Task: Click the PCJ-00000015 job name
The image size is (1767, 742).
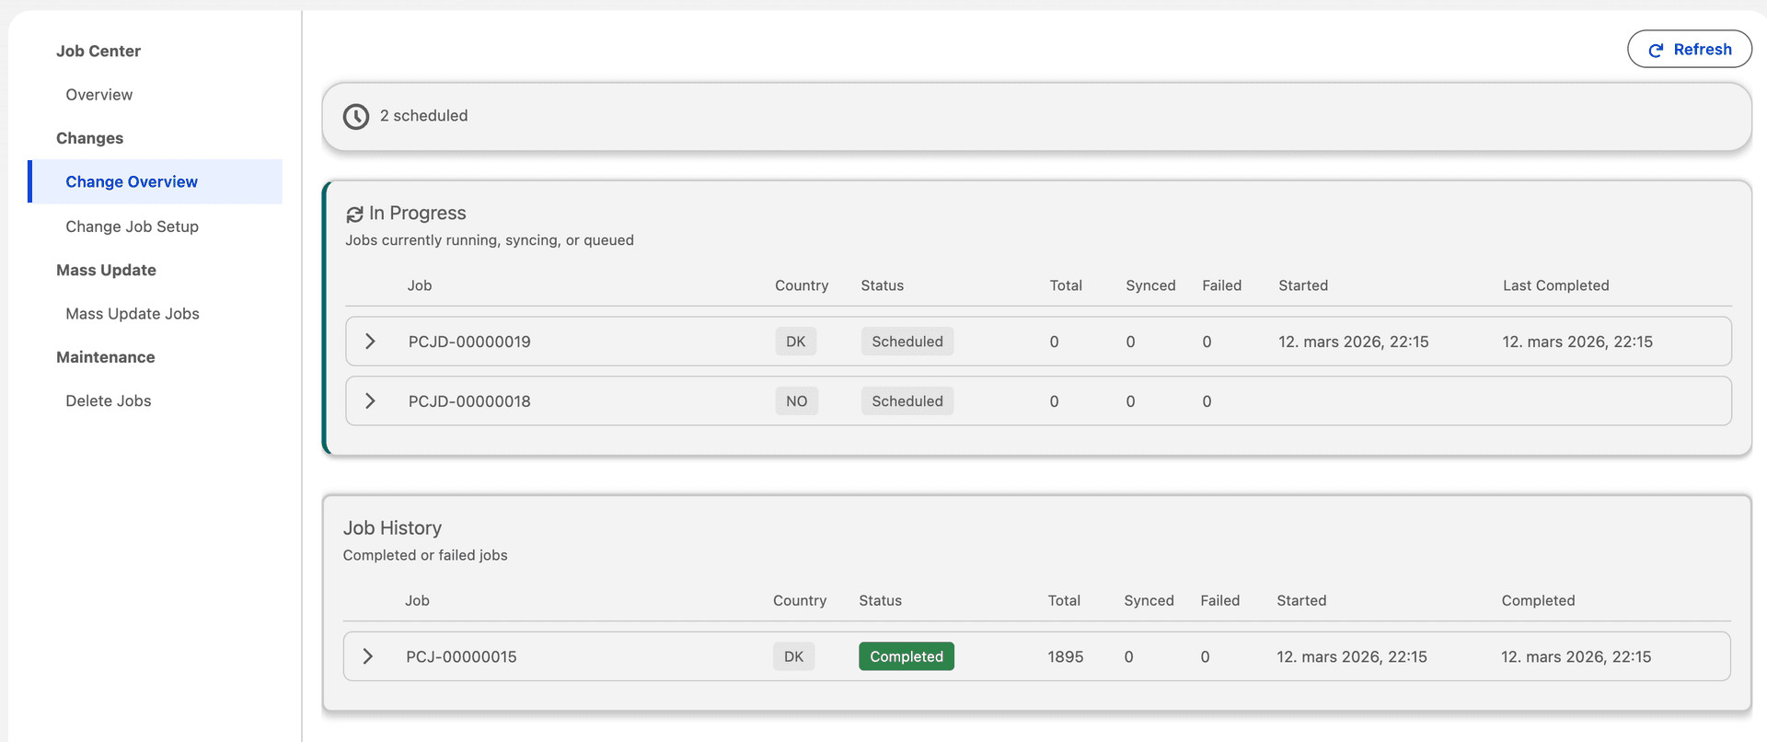Action: click(461, 656)
